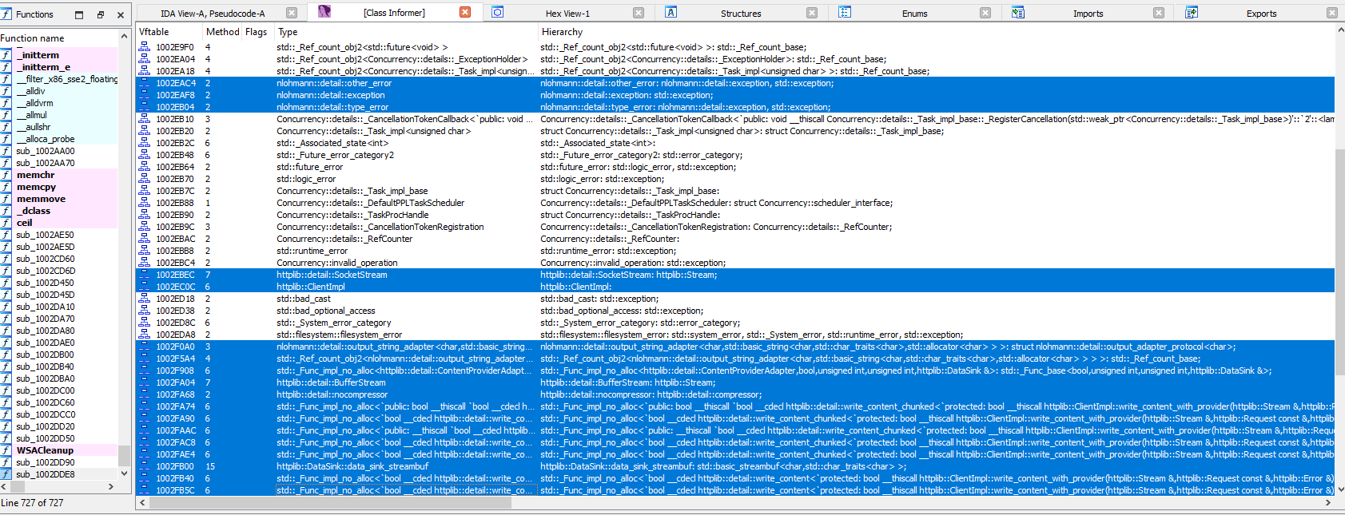1345x515 pixels.
Task: Click the Functions panel title icon
Action: (6, 14)
